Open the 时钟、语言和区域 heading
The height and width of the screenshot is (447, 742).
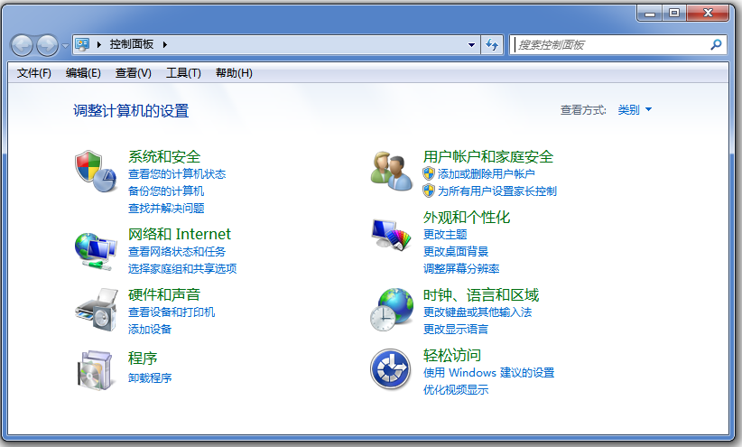point(481,295)
